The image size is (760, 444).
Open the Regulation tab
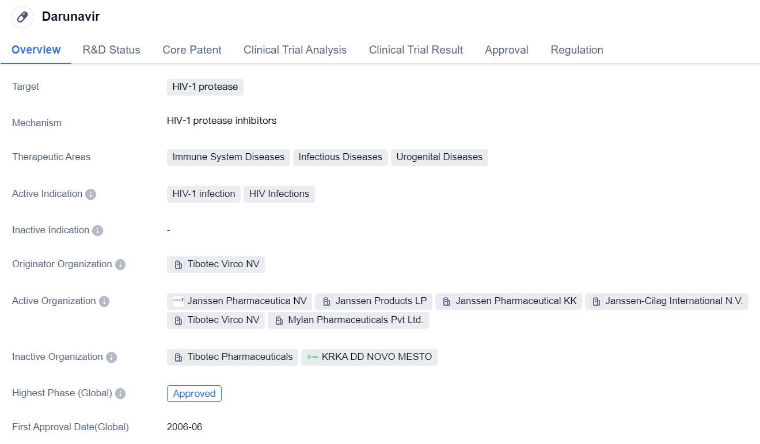click(576, 50)
